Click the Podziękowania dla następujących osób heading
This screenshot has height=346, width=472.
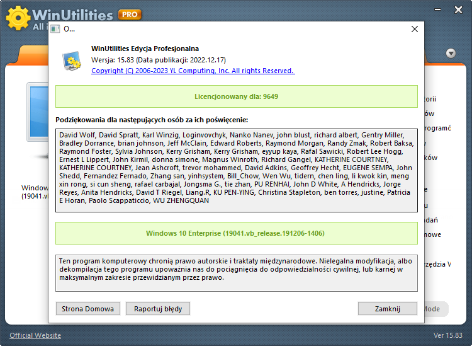[152, 120]
